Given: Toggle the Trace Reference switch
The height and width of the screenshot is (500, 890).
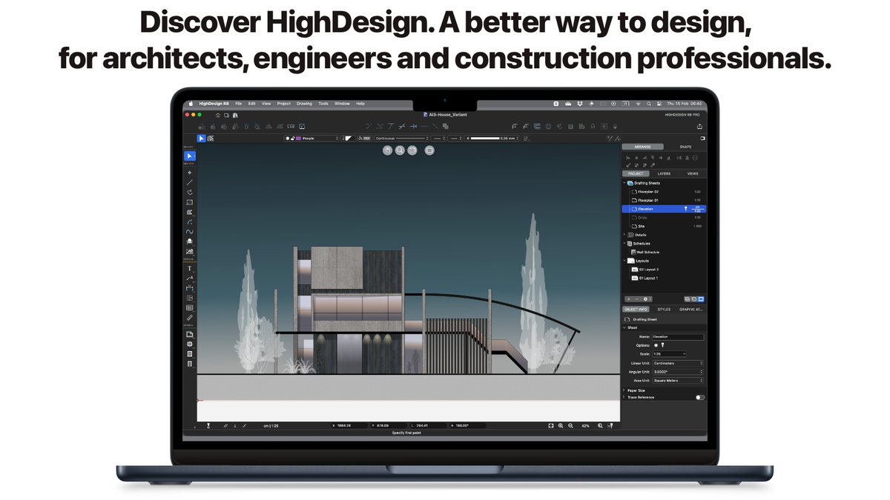Looking at the screenshot, I should pos(699,397).
